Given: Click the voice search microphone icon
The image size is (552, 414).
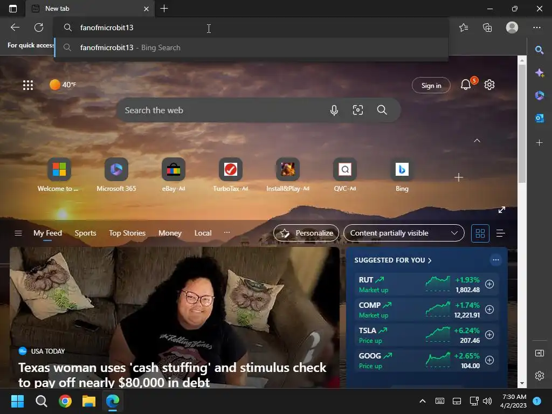Looking at the screenshot, I should [334, 110].
